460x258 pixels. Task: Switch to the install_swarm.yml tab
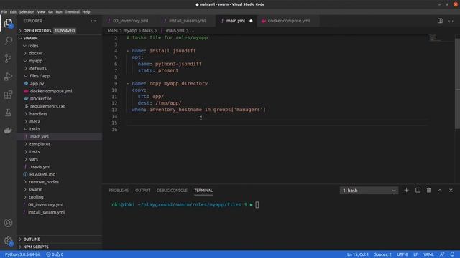[x=187, y=21]
